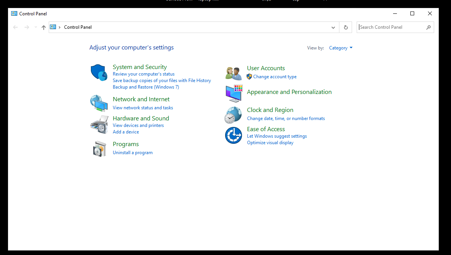
Task: Click the Network and Internet globe icon
Action: tap(99, 103)
